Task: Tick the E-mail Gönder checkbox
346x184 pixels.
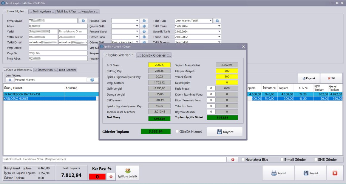Action: coord(282,160)
